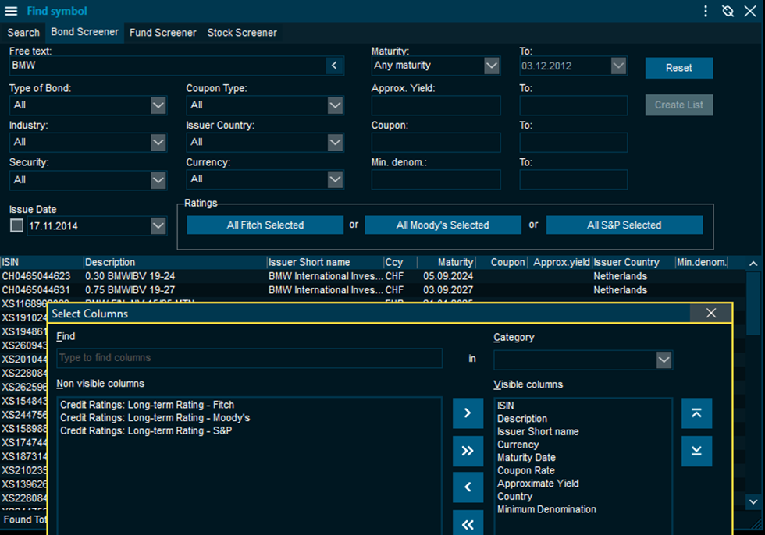The height and width of the screenshot is (535, 765).
Task: Move all columns to visible with double-right arrow
Action: pyautogui.click(x=468, y=451)
